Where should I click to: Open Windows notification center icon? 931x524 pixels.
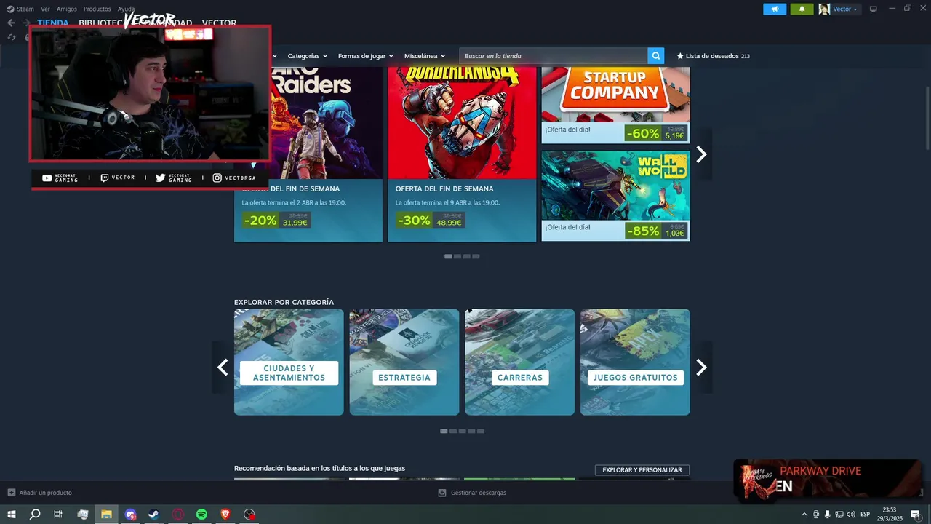tap(916, 515)
